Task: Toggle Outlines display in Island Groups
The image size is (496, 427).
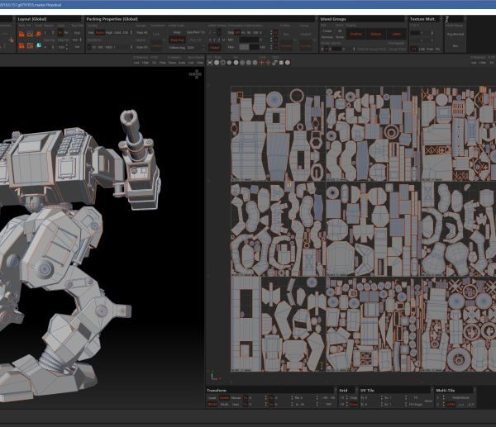Action: click(x=355, y=34)
